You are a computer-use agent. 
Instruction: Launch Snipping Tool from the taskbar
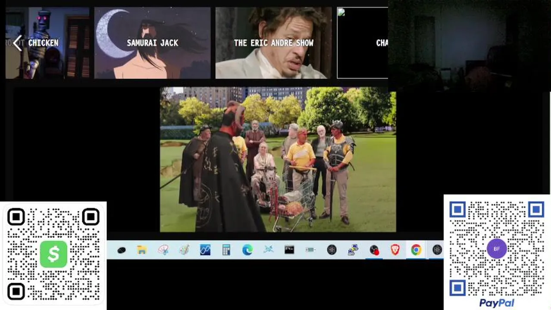[x=163, y=250]
